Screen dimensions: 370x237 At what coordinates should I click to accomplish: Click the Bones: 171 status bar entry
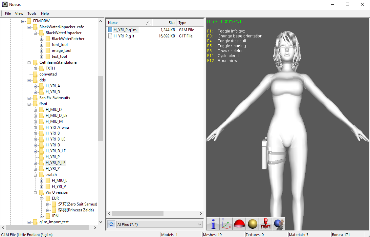(x=341, y=235)
